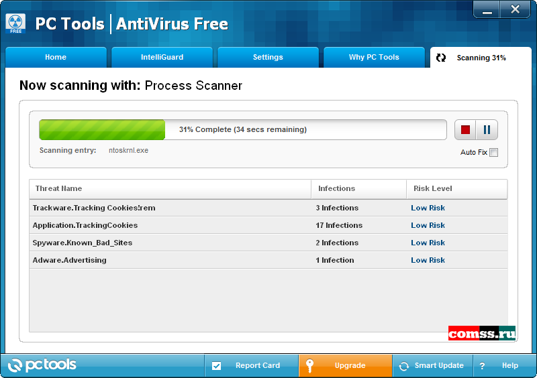537x378 pixels.
Task: Click the pctools logo in footer
Action: pyautogui.click(x=42, y=365)
